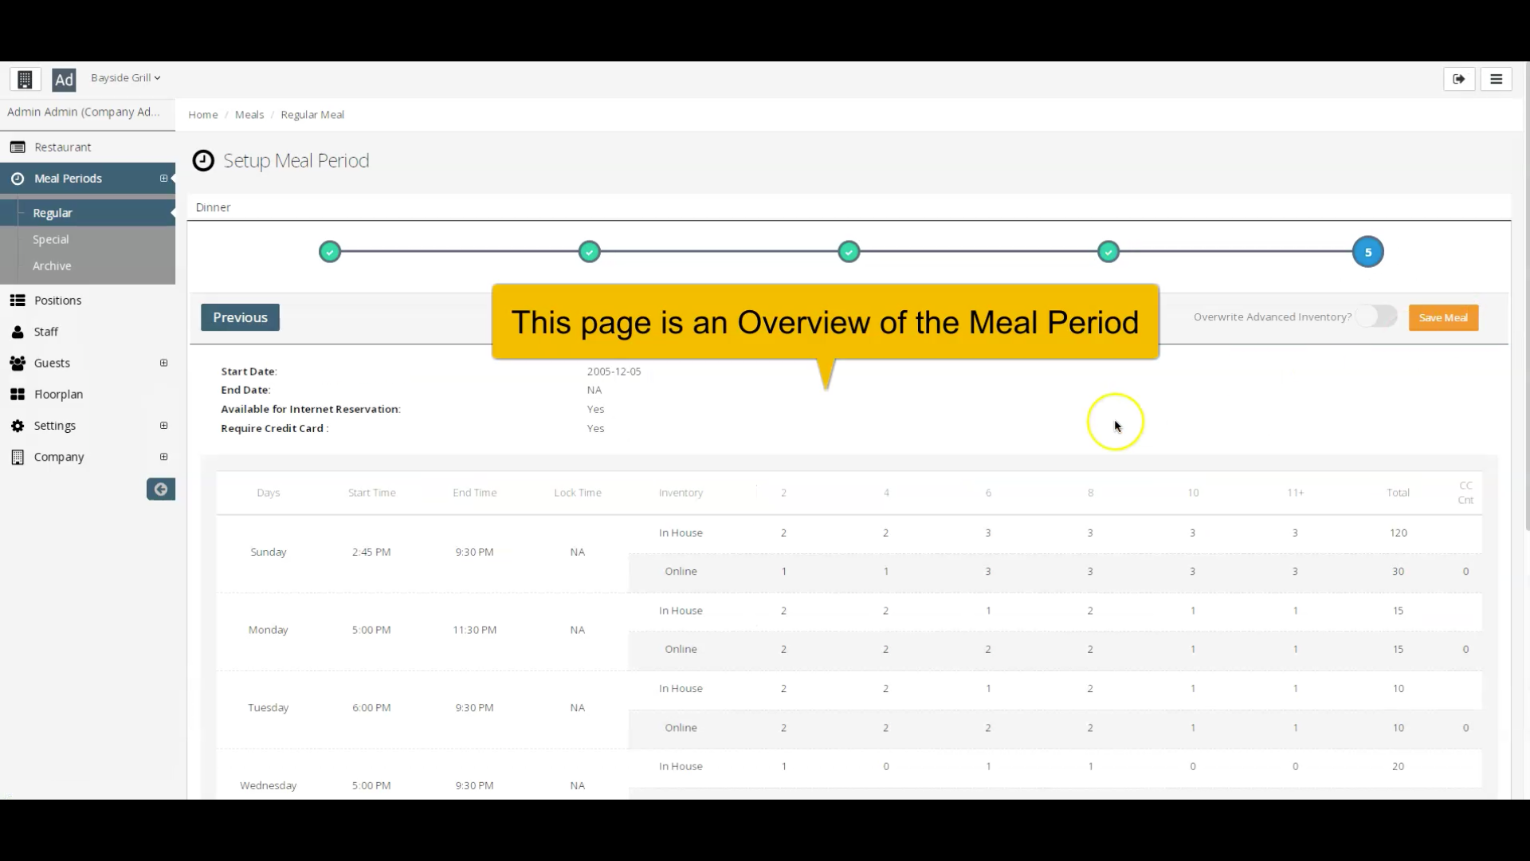Click the Restaurant sidebar icon
This screenshot has width=1530, height=861.
(18, 147)
